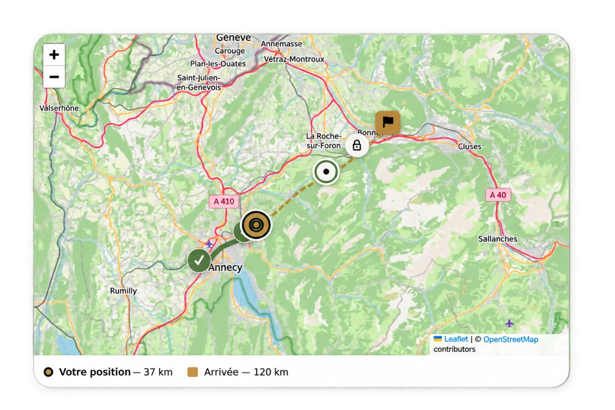
Task: Click the Saint-Julien-en-Genevois label
Action: (x=199, y=83)
